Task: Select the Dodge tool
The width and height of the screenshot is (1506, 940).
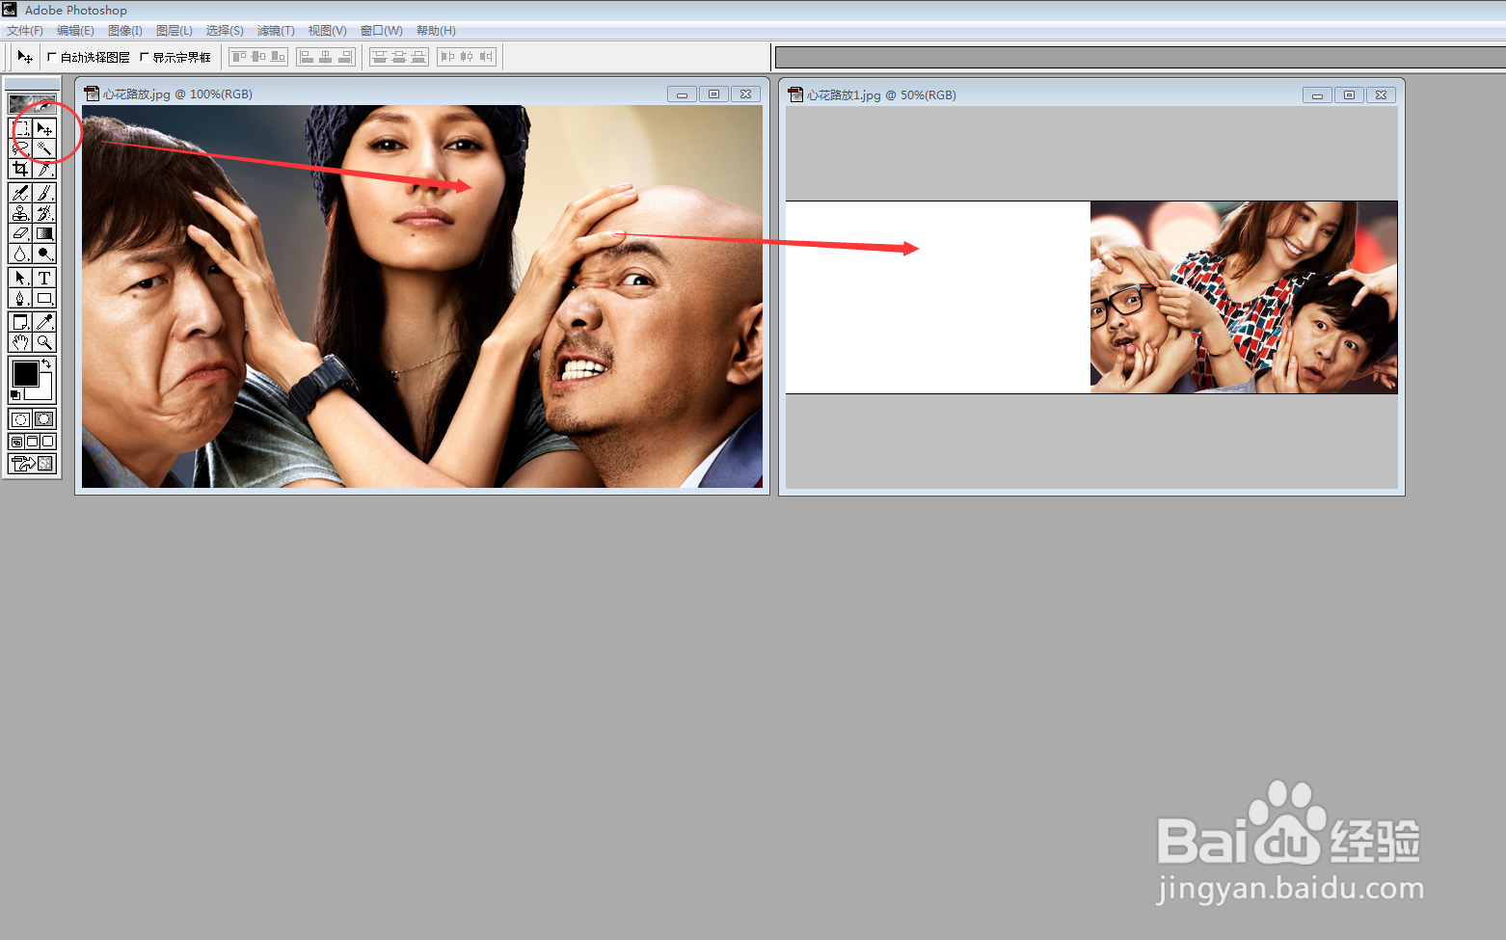Action: pos(44,254)
